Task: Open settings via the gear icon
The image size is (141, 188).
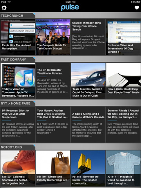Action: tap(4, 8)
